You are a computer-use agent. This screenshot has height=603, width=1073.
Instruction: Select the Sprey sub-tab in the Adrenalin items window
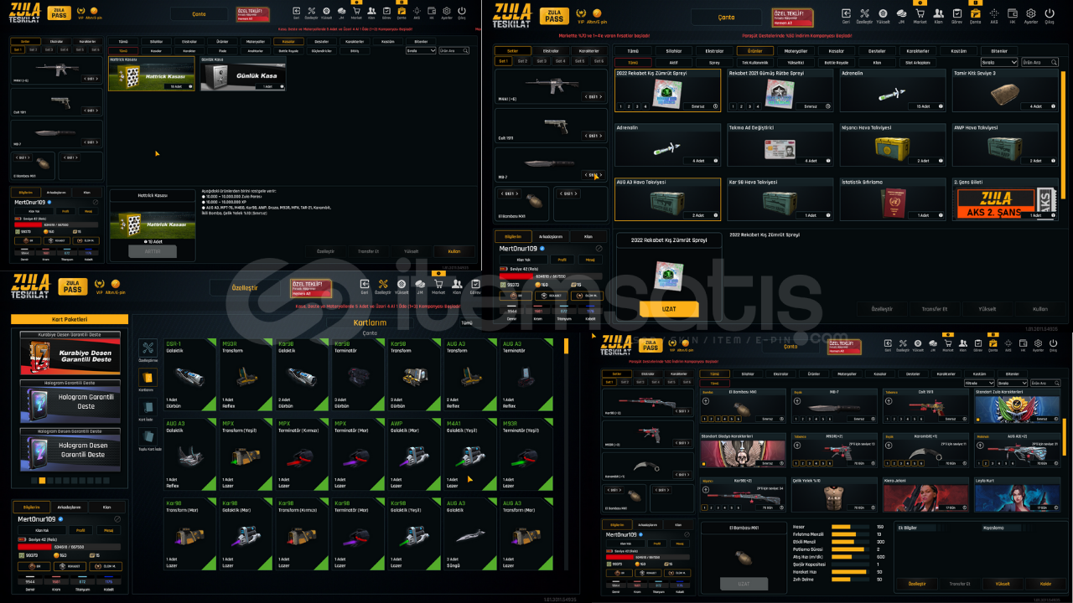coord(714,62)
